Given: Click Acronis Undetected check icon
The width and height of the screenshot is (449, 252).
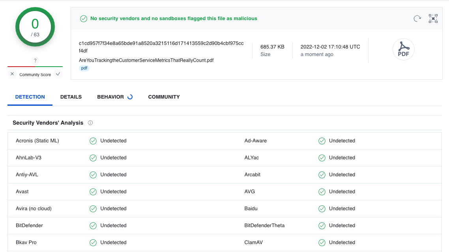Looking at the screenshot, I should coord(93,141).
